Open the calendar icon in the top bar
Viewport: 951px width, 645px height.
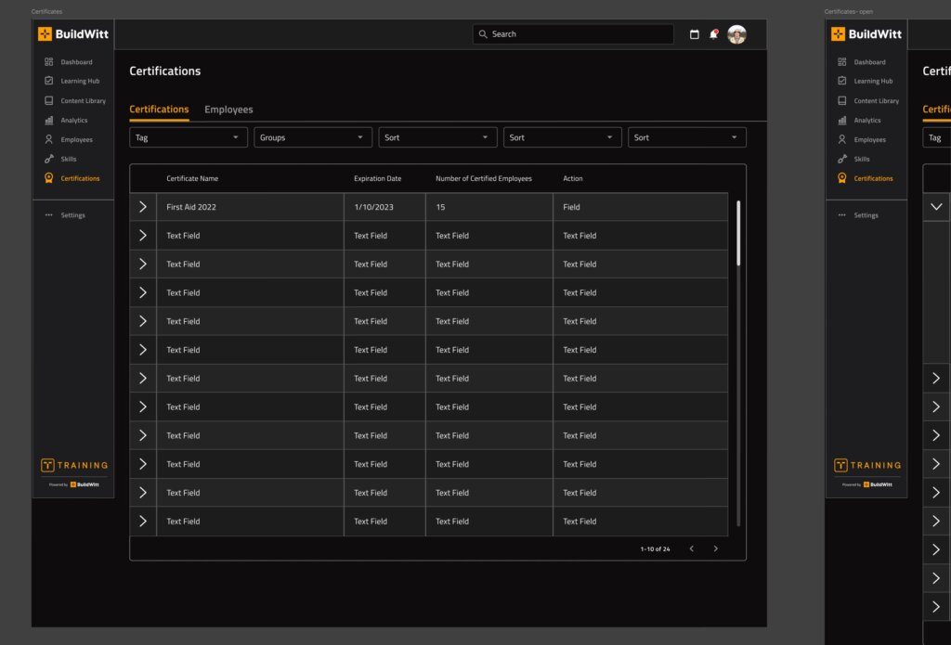[x=695, y=34]
